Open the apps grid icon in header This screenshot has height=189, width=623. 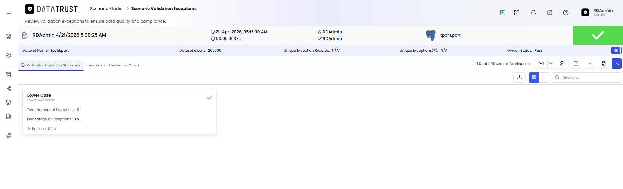517,13
